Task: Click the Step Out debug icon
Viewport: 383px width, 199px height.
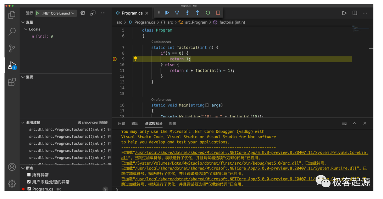Action: click(198, 13)
